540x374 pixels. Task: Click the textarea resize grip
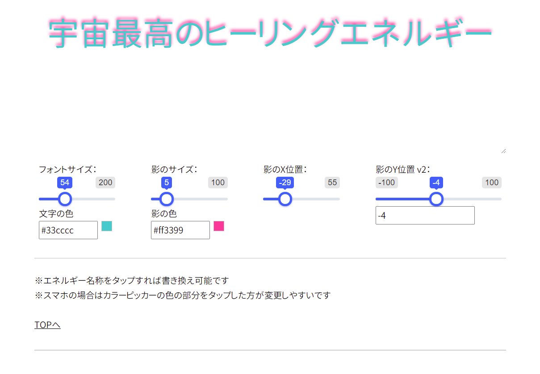coord(503,151)
